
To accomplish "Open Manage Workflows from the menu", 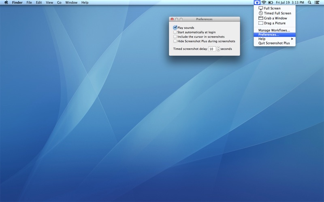I will pyautogui.click(x=274, y=30).
